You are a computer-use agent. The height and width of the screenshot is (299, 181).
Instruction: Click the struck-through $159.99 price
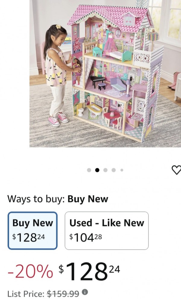point(63,294)
